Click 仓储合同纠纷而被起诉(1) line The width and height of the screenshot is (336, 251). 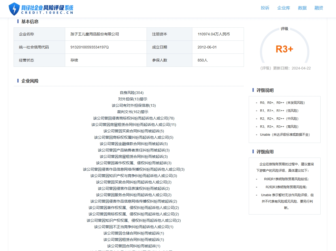[134, 233]
